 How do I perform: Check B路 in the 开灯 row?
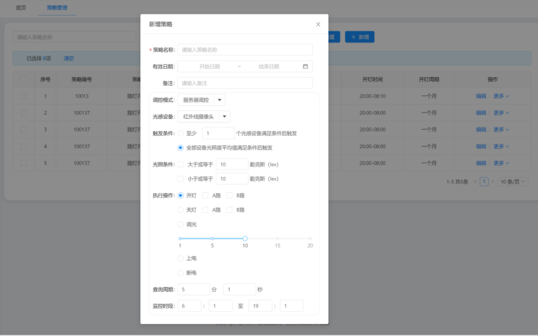[230, 196]
